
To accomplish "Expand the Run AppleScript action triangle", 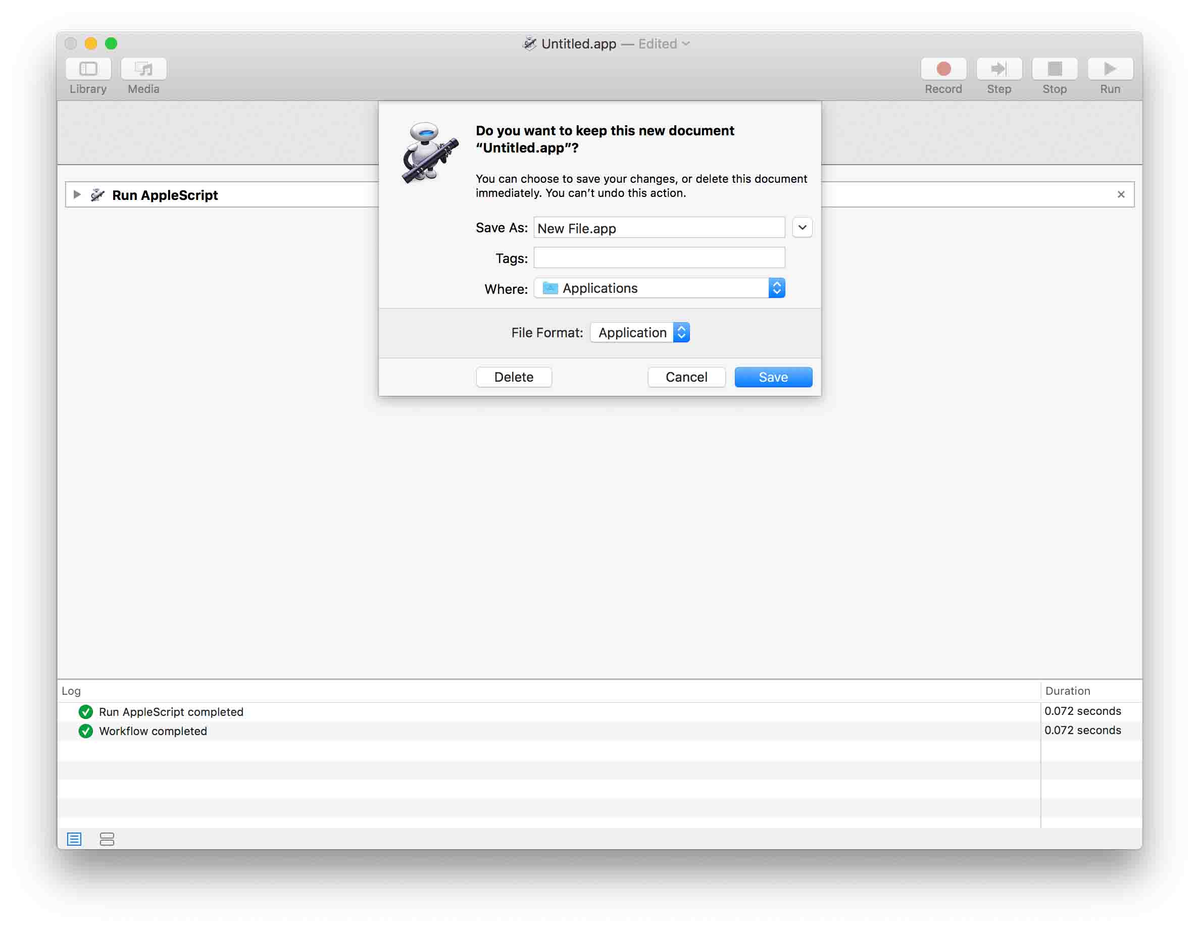I will pos(77,195).
